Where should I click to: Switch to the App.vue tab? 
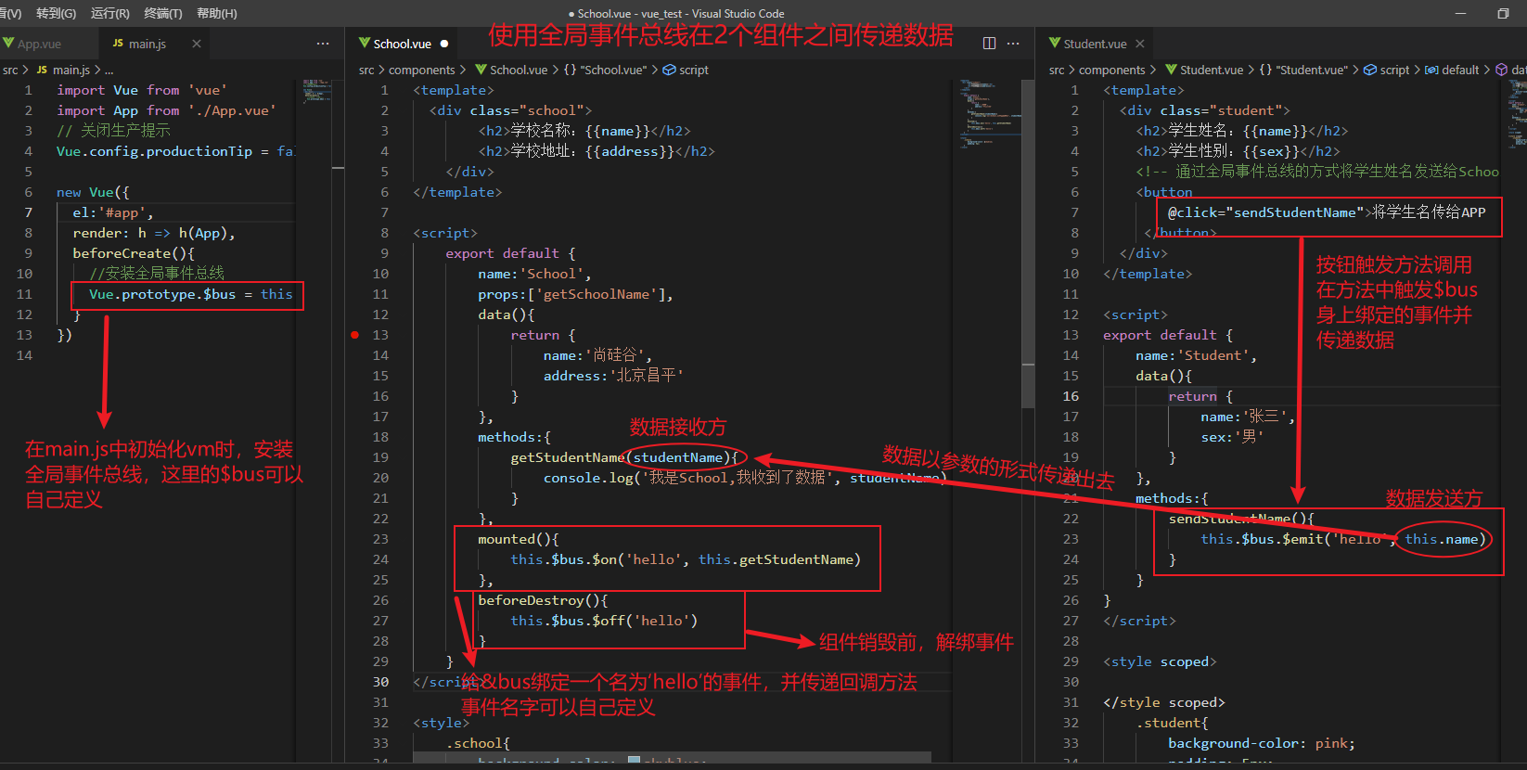pyautogui.click(x=39, y=44)
